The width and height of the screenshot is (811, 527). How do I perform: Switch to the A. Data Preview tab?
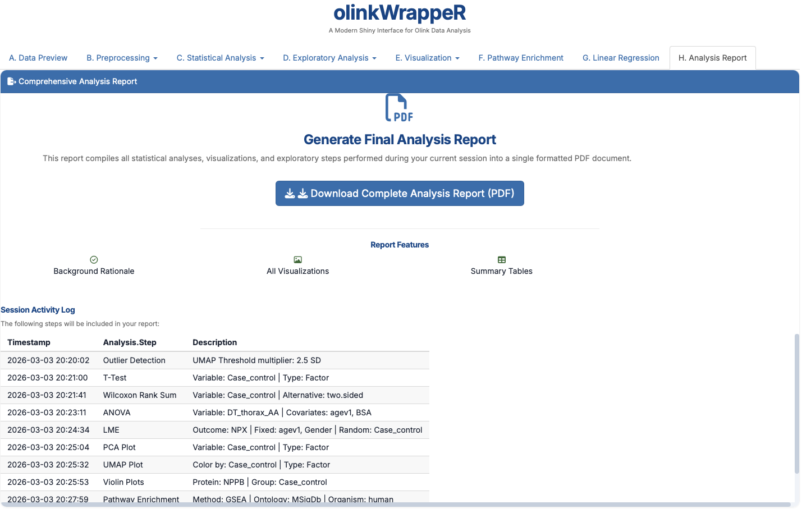coord(38,58)
